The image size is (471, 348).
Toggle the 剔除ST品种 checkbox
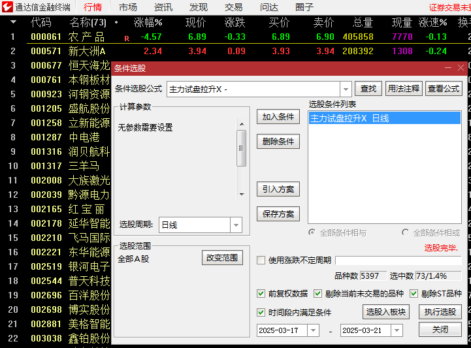pos(414,294)
